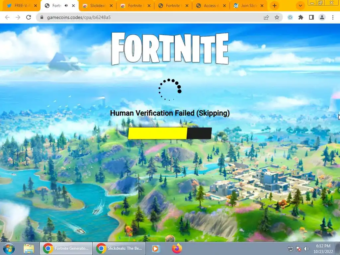
Task: Click Human Verification Failed text
Action: [170, 113]
